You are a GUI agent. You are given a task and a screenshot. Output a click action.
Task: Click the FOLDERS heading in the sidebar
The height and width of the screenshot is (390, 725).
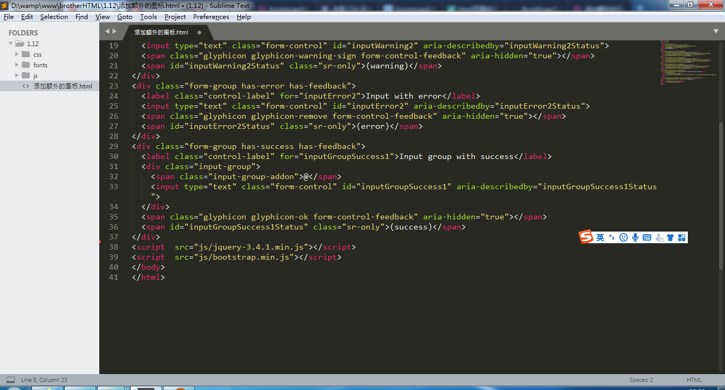(23, 33)
